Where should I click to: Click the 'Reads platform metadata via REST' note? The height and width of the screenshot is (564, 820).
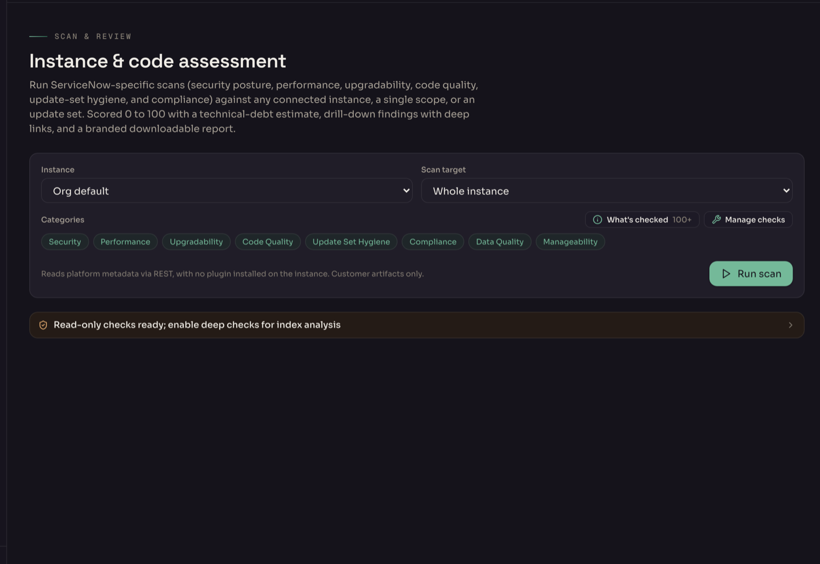click(233, 274)
